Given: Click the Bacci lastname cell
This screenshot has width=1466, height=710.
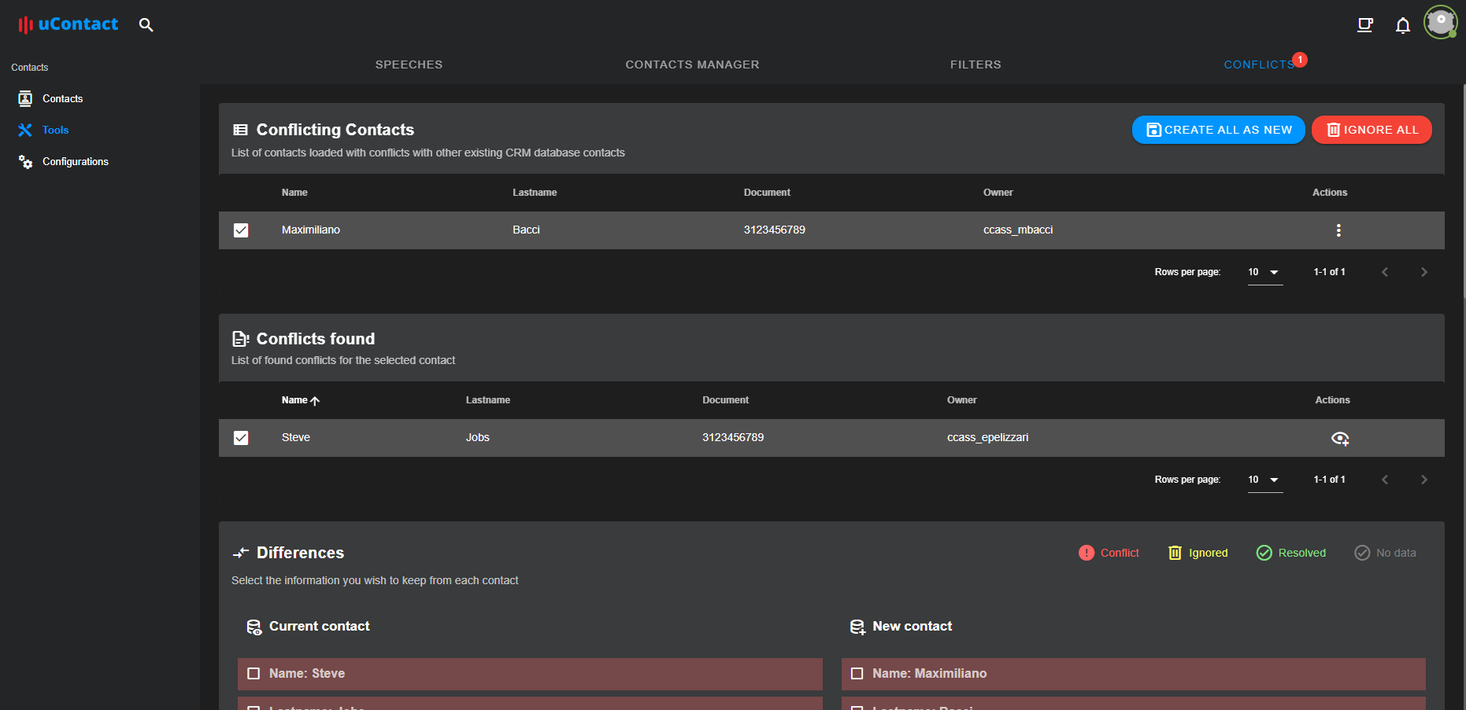Looking at the screenshot, I should pos(526,230).
